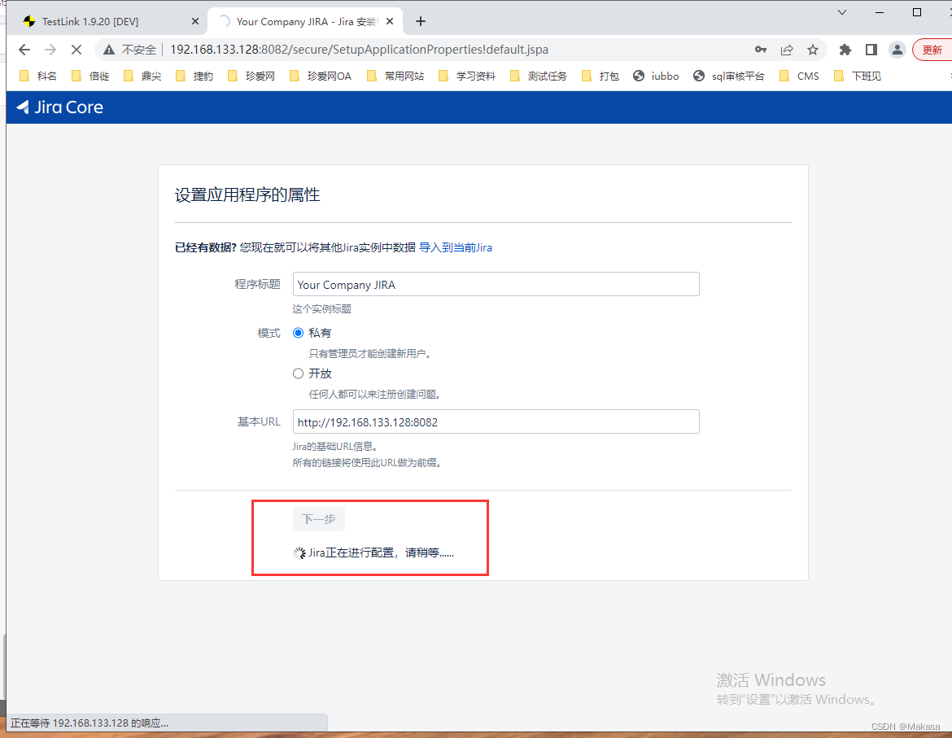This screenshot has height=738, width=952.
Task: Go forward to next page
Action: click(x=50, y=50)
